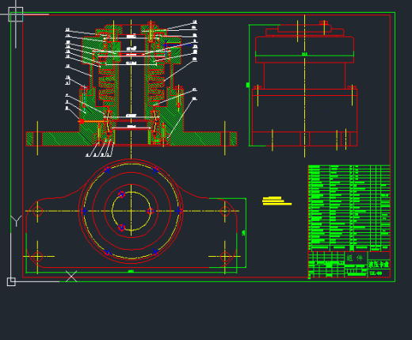Select the lower-right mounting hole in the top view
This screenshot has height=340, width=412.
tap(225, 256)
